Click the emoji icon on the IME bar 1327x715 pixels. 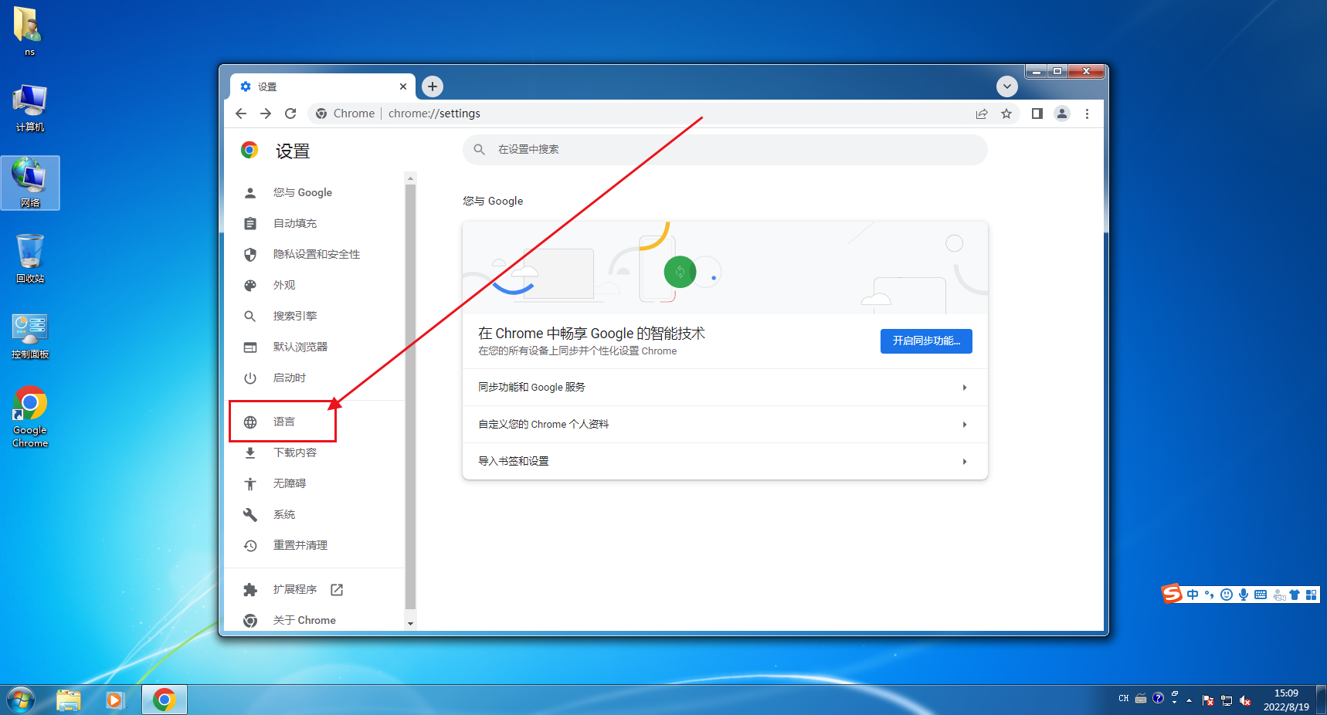[x=1227, y=595]
